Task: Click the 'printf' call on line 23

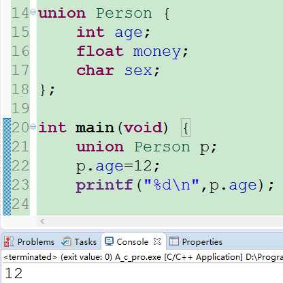Action: pyautogui.click(x=105, y=185)
